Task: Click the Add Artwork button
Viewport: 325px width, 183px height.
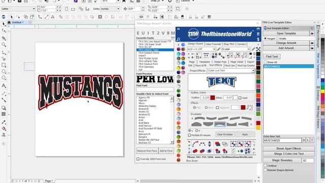Action: [286, 48]
